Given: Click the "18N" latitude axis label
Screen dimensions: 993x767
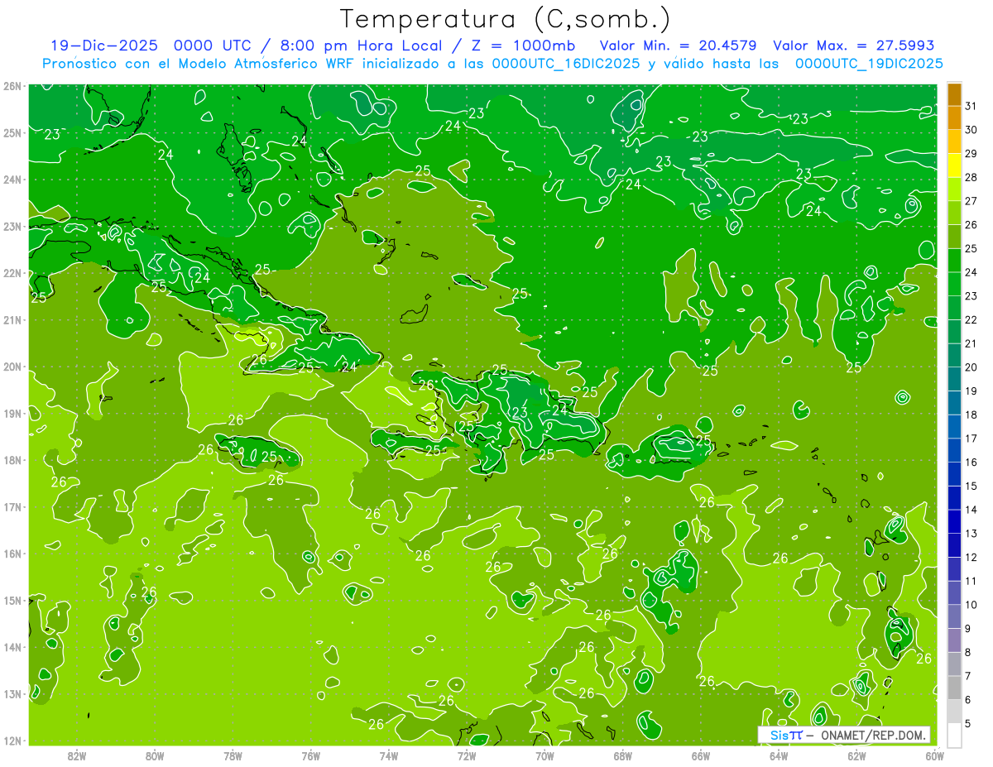Looking at the screenshot, I should click(x=12, y=460).
